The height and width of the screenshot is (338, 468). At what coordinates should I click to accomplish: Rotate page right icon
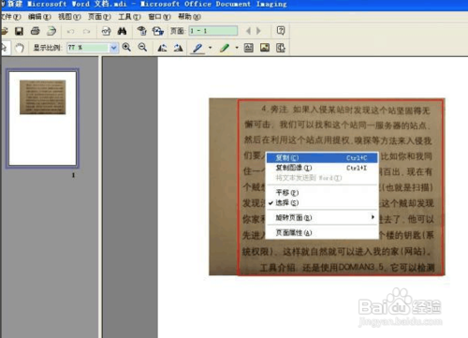click(x=178, y=48)
